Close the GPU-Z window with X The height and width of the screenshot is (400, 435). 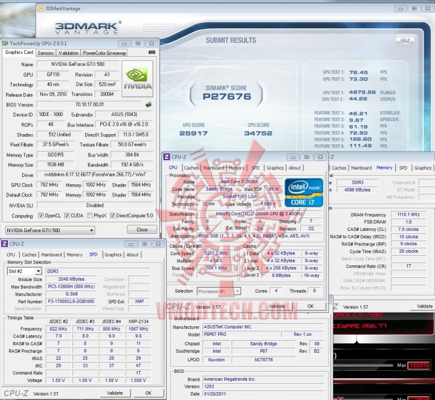point(152,44)
